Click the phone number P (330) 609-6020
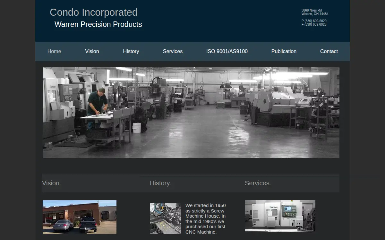This screenshot has height=240, width=385. point(314,21)
